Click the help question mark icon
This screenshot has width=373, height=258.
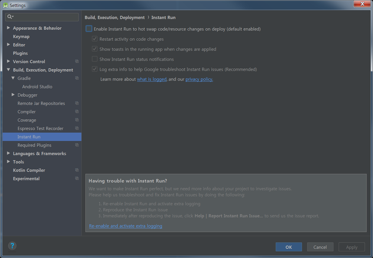click(x=12, y=246)
